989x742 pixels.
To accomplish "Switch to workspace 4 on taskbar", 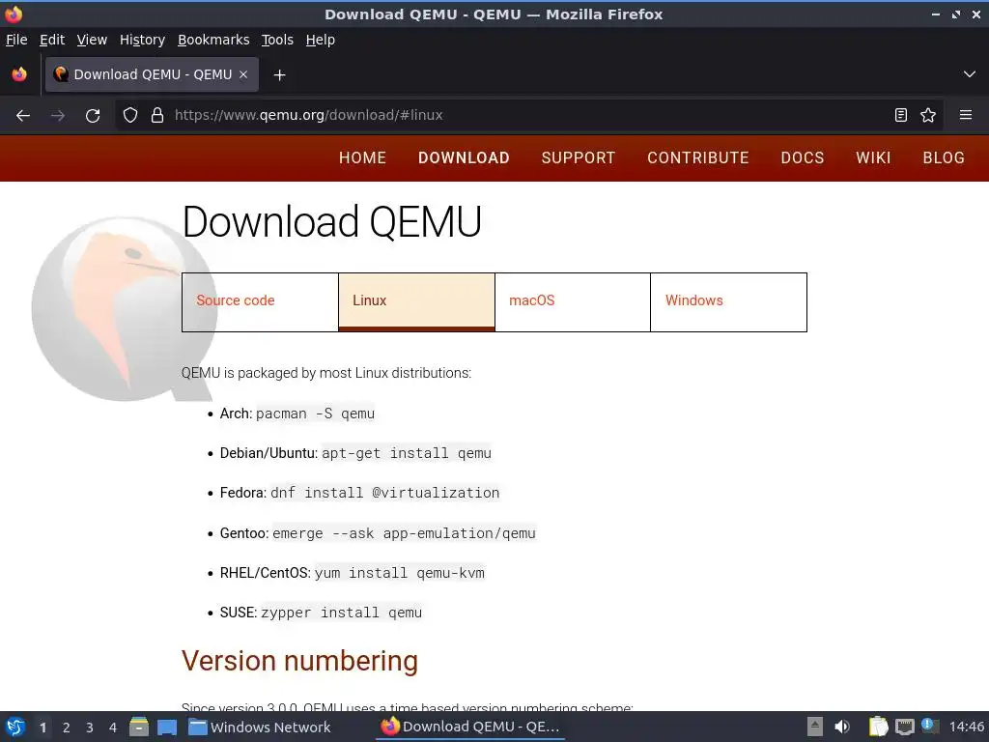I will click(113, 728).
